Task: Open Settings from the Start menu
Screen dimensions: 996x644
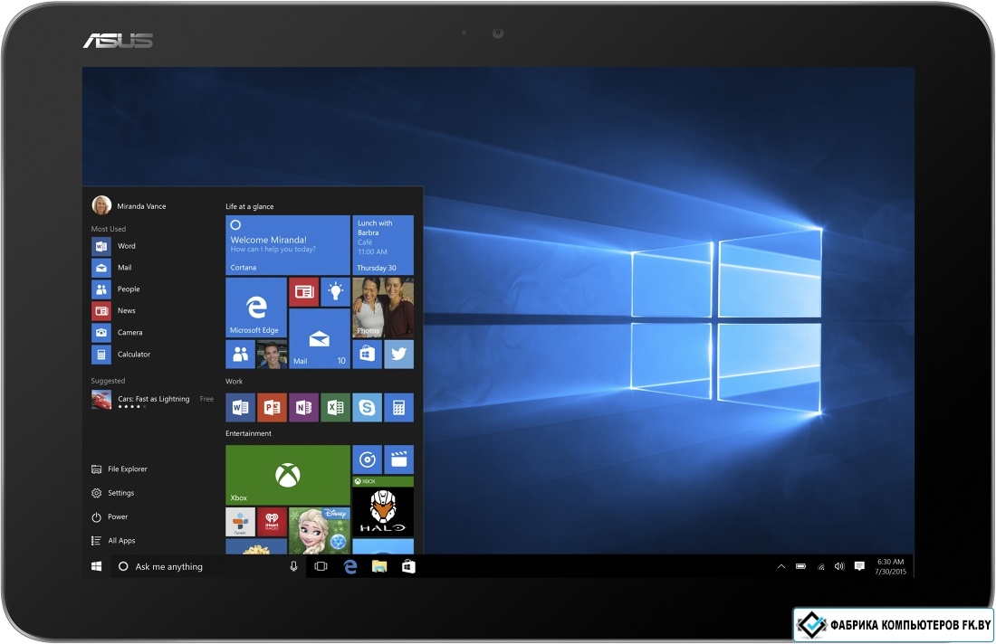Action: pyautogui.click(x=113, y=493)
